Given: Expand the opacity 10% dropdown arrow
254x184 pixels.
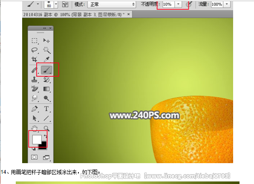Looking at the screenshot, I should (178, 4).
